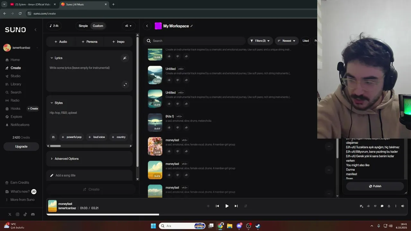The height and width of the screenshot is (231, 411).
Task: Open Discord from the taskbar
Action: click(239, 226)
